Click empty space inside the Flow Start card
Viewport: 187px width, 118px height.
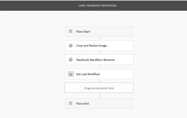(x=117, y=31)
